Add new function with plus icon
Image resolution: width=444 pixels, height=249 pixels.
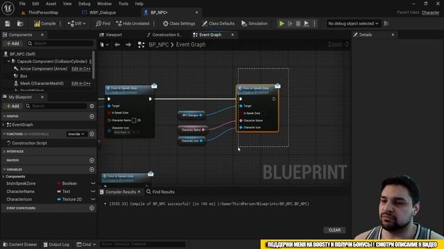(x=92, y=134)
